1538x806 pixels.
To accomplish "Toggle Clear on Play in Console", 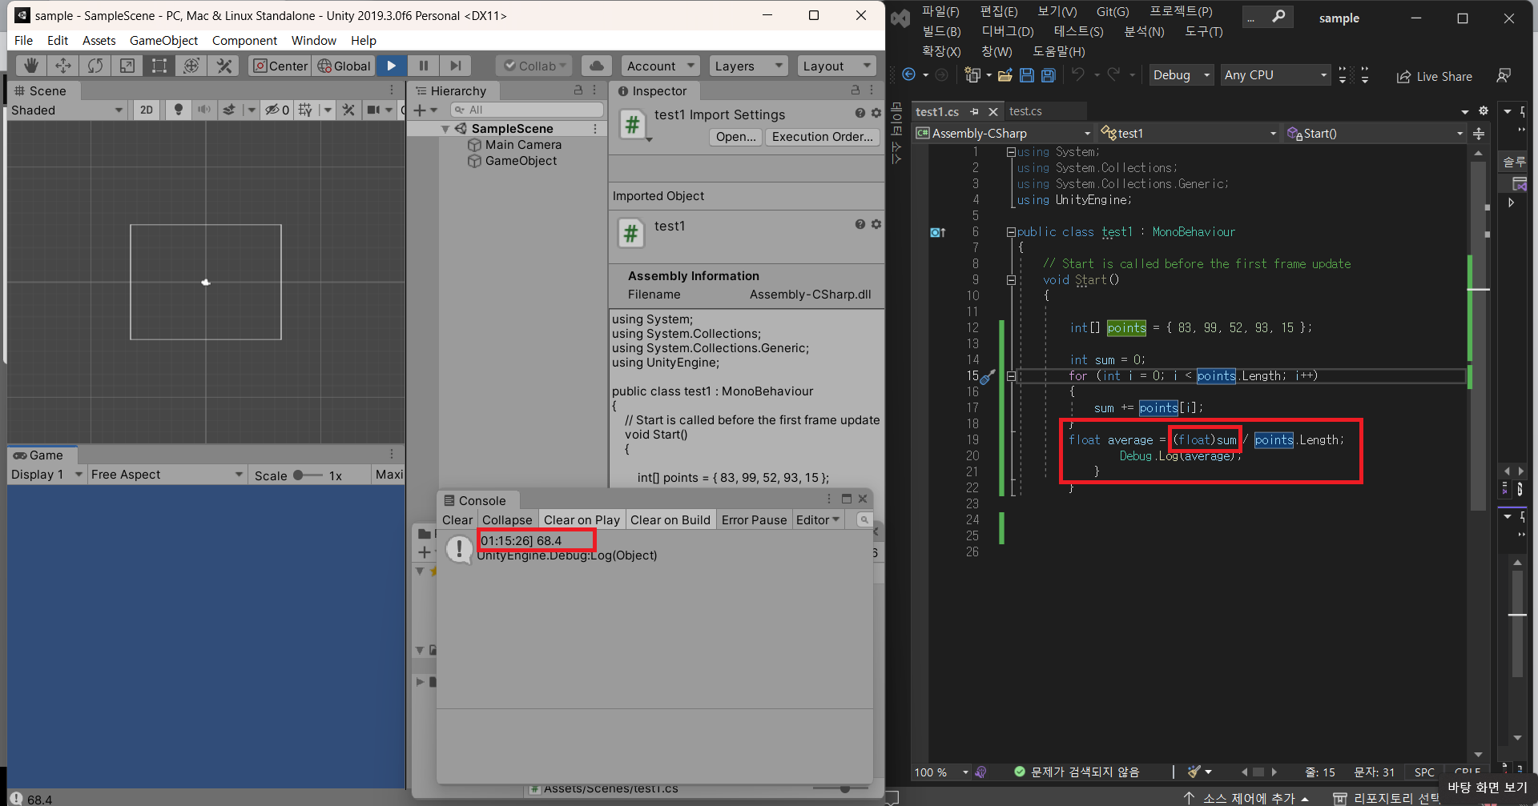I will (x=582, y=520).
